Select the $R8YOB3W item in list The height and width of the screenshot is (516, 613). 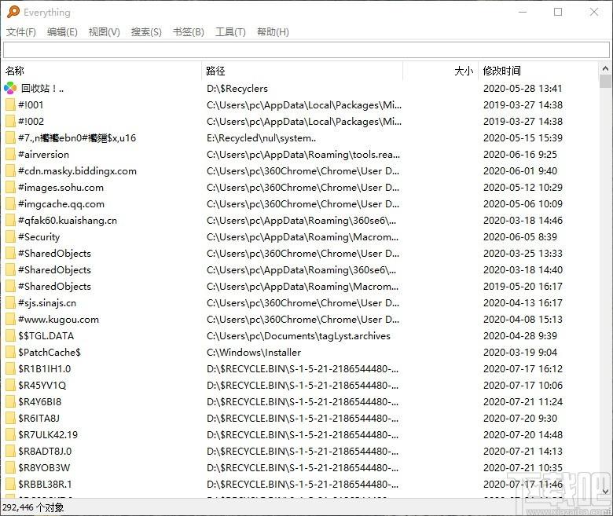(x=44, y=468)
